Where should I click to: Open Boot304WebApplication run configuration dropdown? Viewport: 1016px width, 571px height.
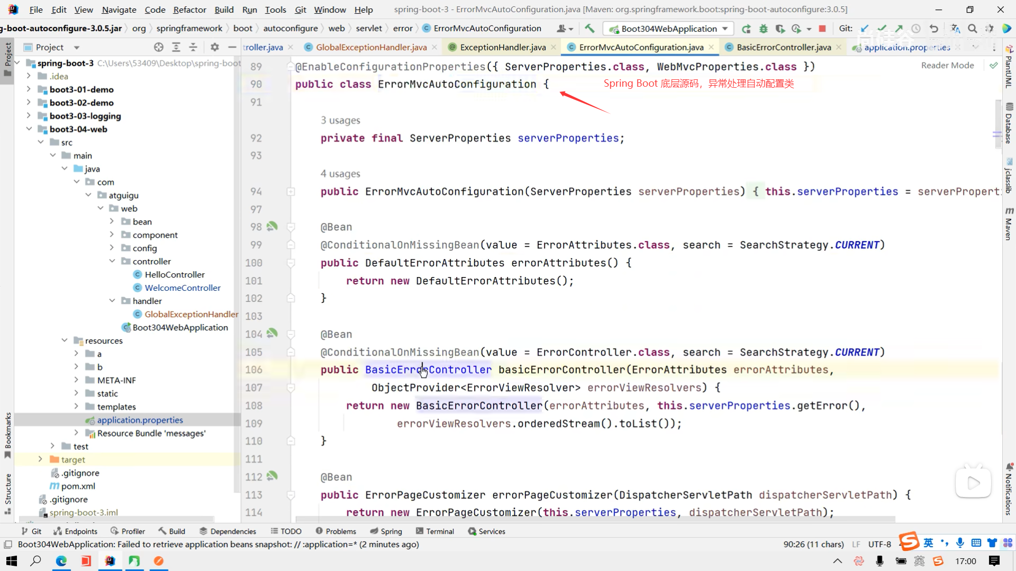tap(669, 29)
